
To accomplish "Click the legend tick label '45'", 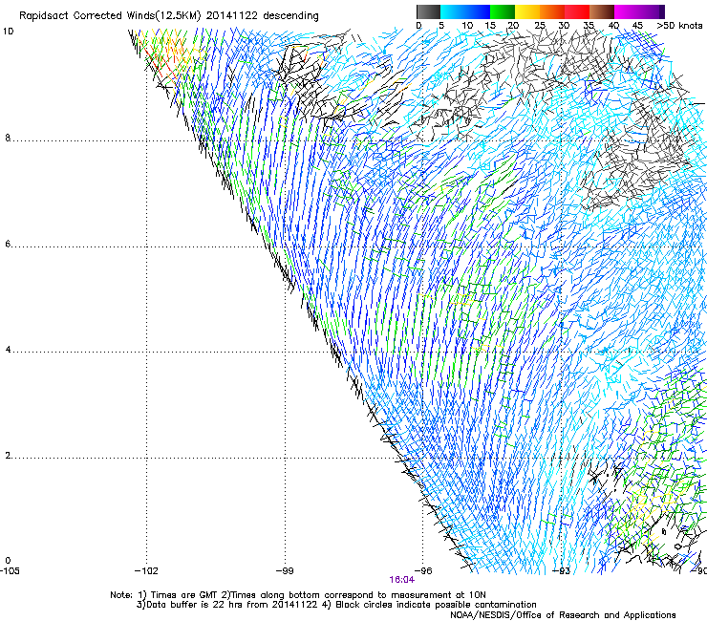I will pyautogui.click(x=637, y=26).
